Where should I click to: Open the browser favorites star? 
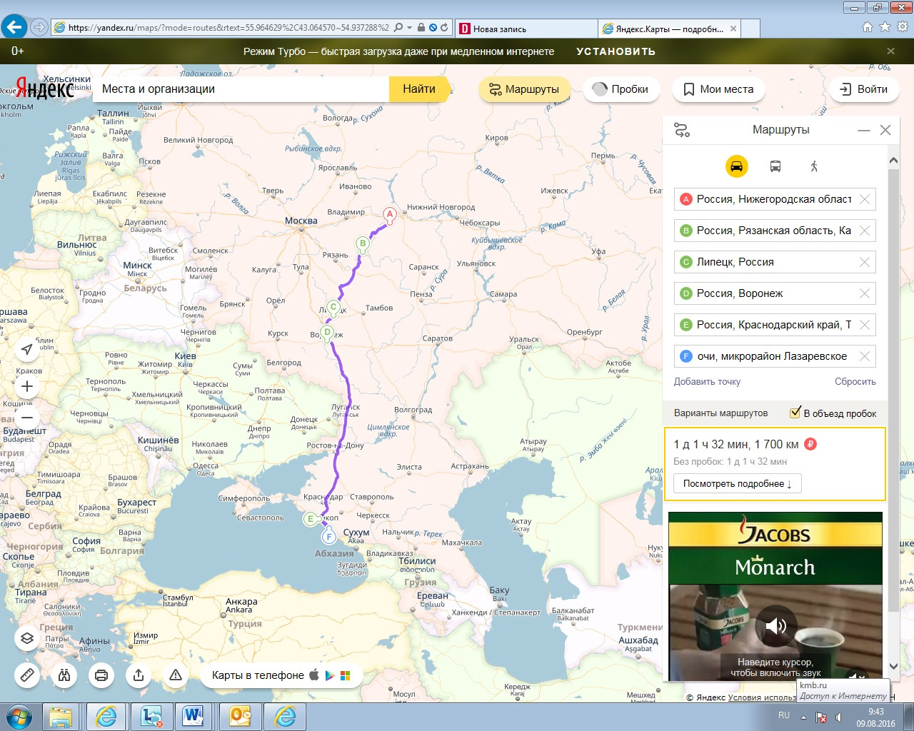pos(885,27)
